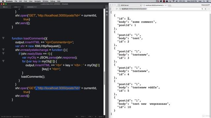The height and width of the screenshot is (118, 211).
Task: Select the localhost:3000/comments Chrome tab
Action: (x=155, y=5)
